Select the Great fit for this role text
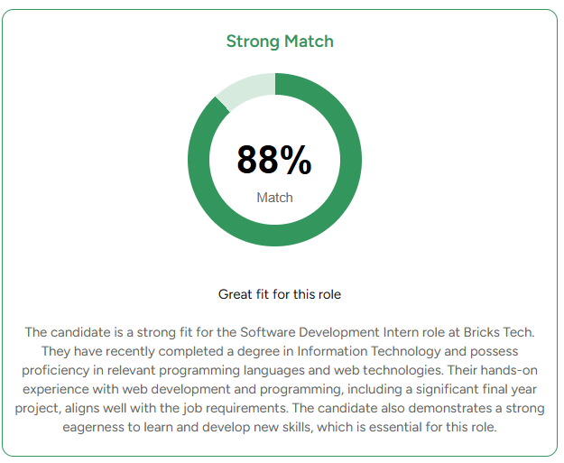Screen dimensions: 564x463 (280, 294)
